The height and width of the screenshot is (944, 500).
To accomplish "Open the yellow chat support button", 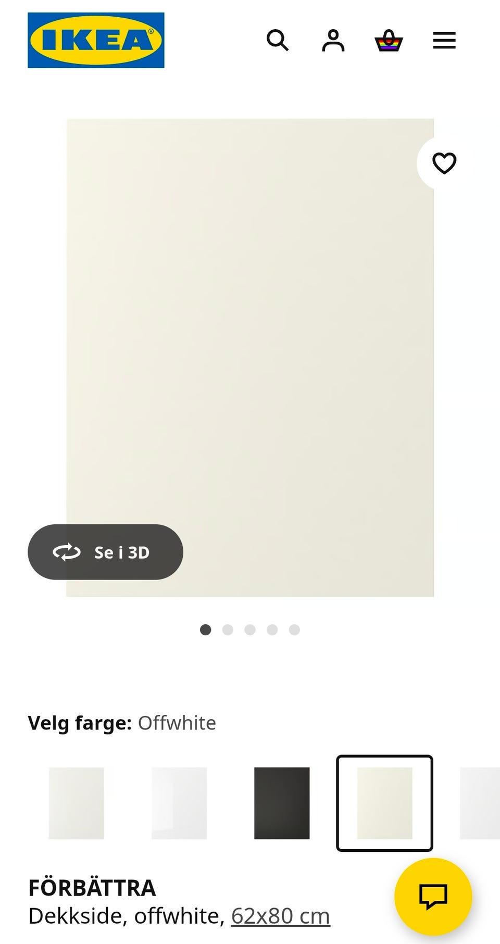I will pos(433,897).
